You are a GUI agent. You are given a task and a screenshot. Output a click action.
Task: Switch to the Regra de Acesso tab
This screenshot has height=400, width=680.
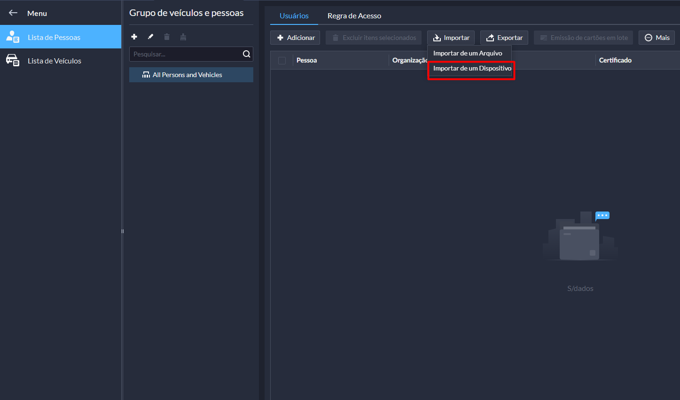pos(354,16)
